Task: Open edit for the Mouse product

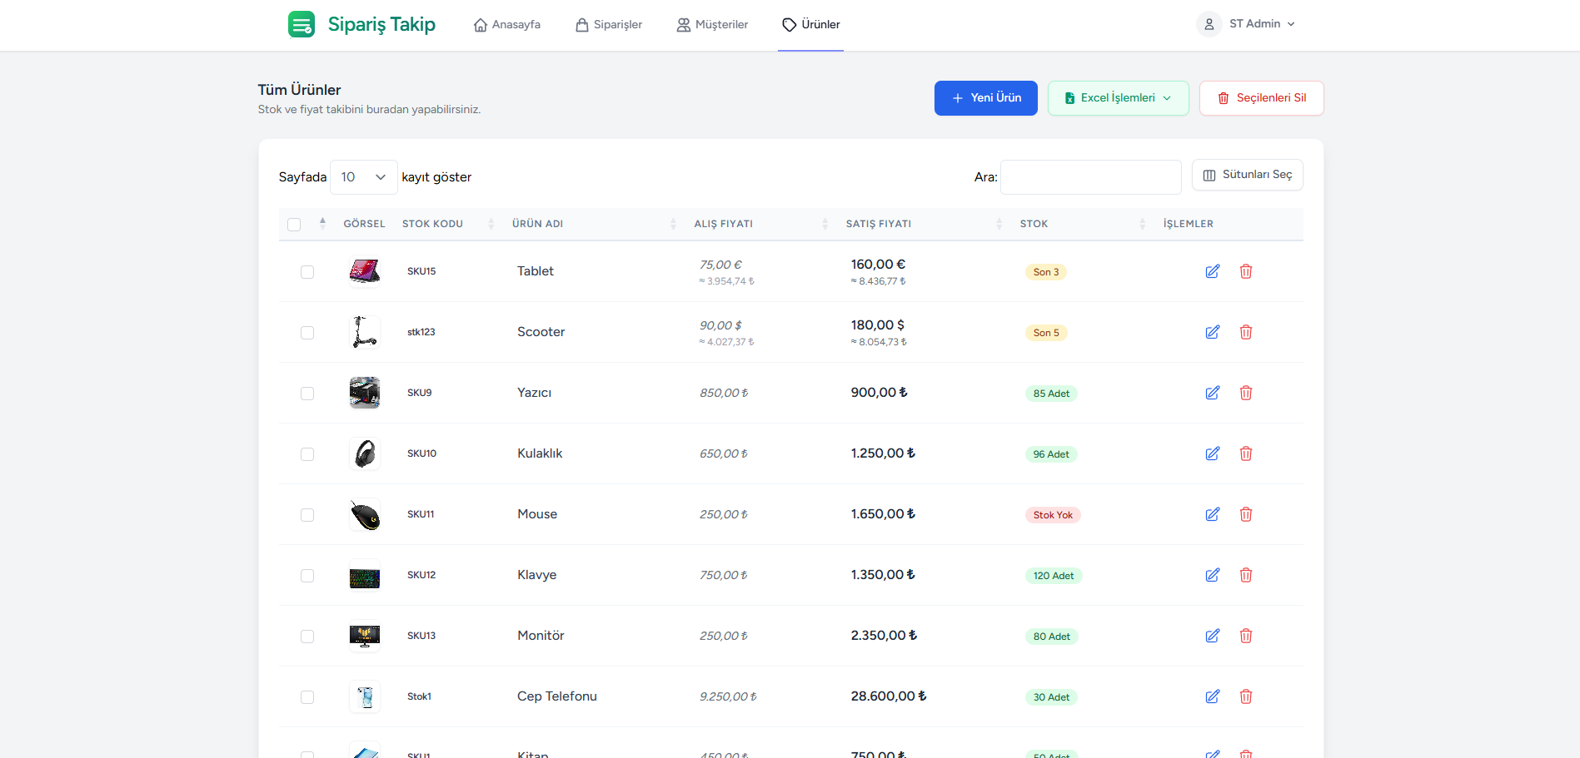Action: 1212,514
